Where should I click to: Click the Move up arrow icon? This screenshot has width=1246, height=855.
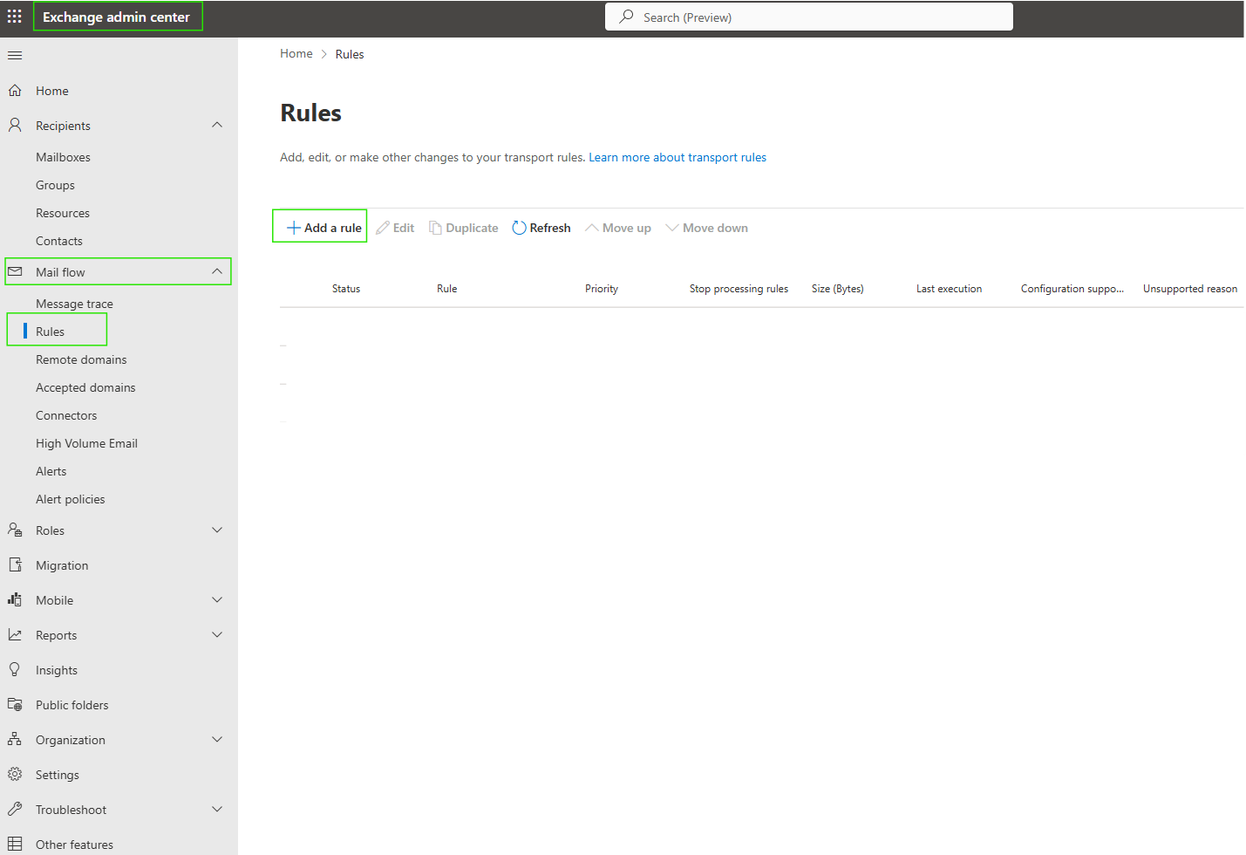pos(592,228)
